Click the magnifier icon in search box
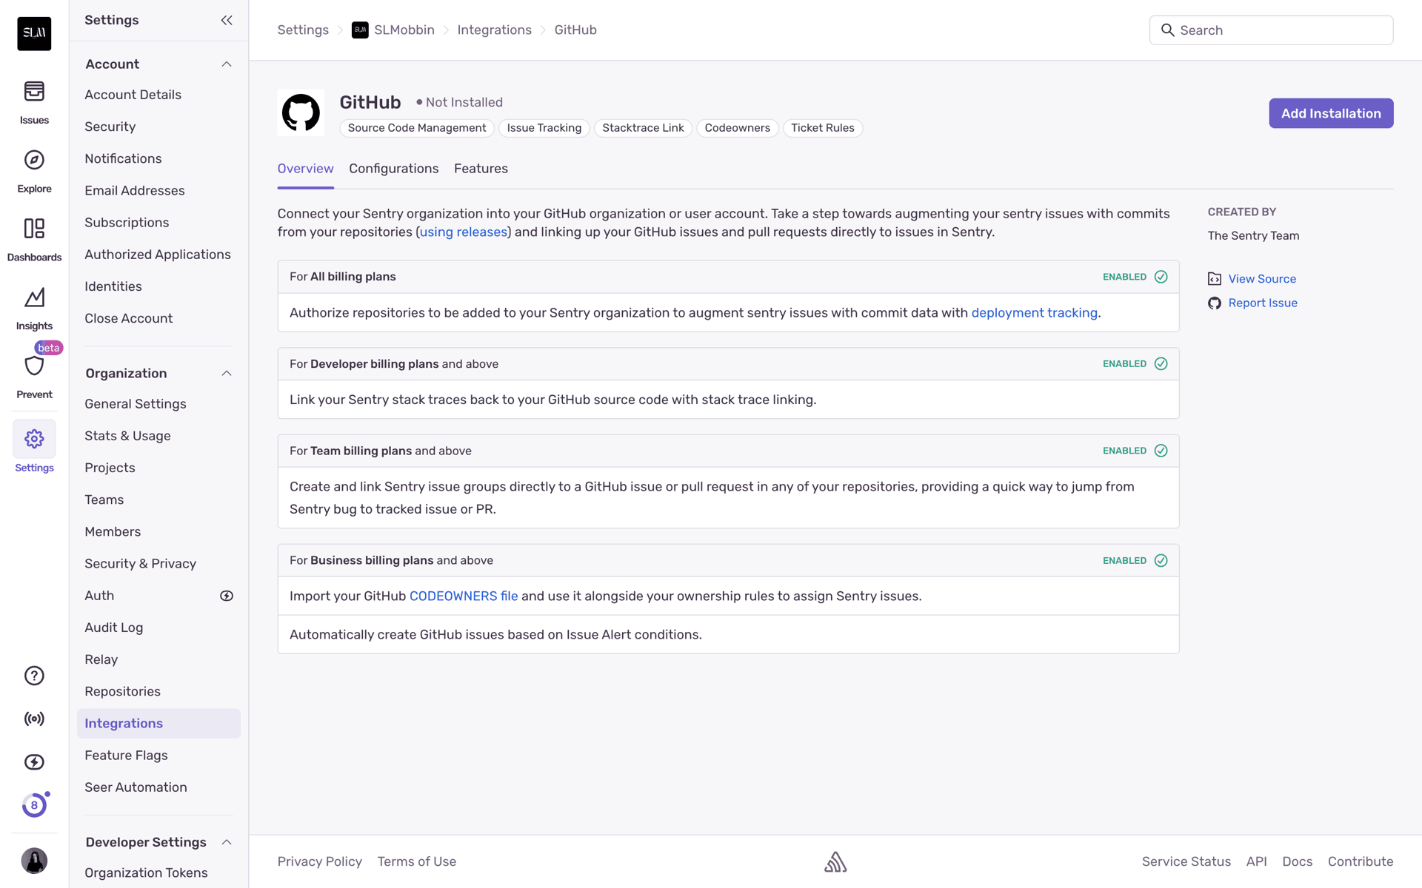Image resolution: width=1422 pixels, height=888 pixels. coord(1167,30)
